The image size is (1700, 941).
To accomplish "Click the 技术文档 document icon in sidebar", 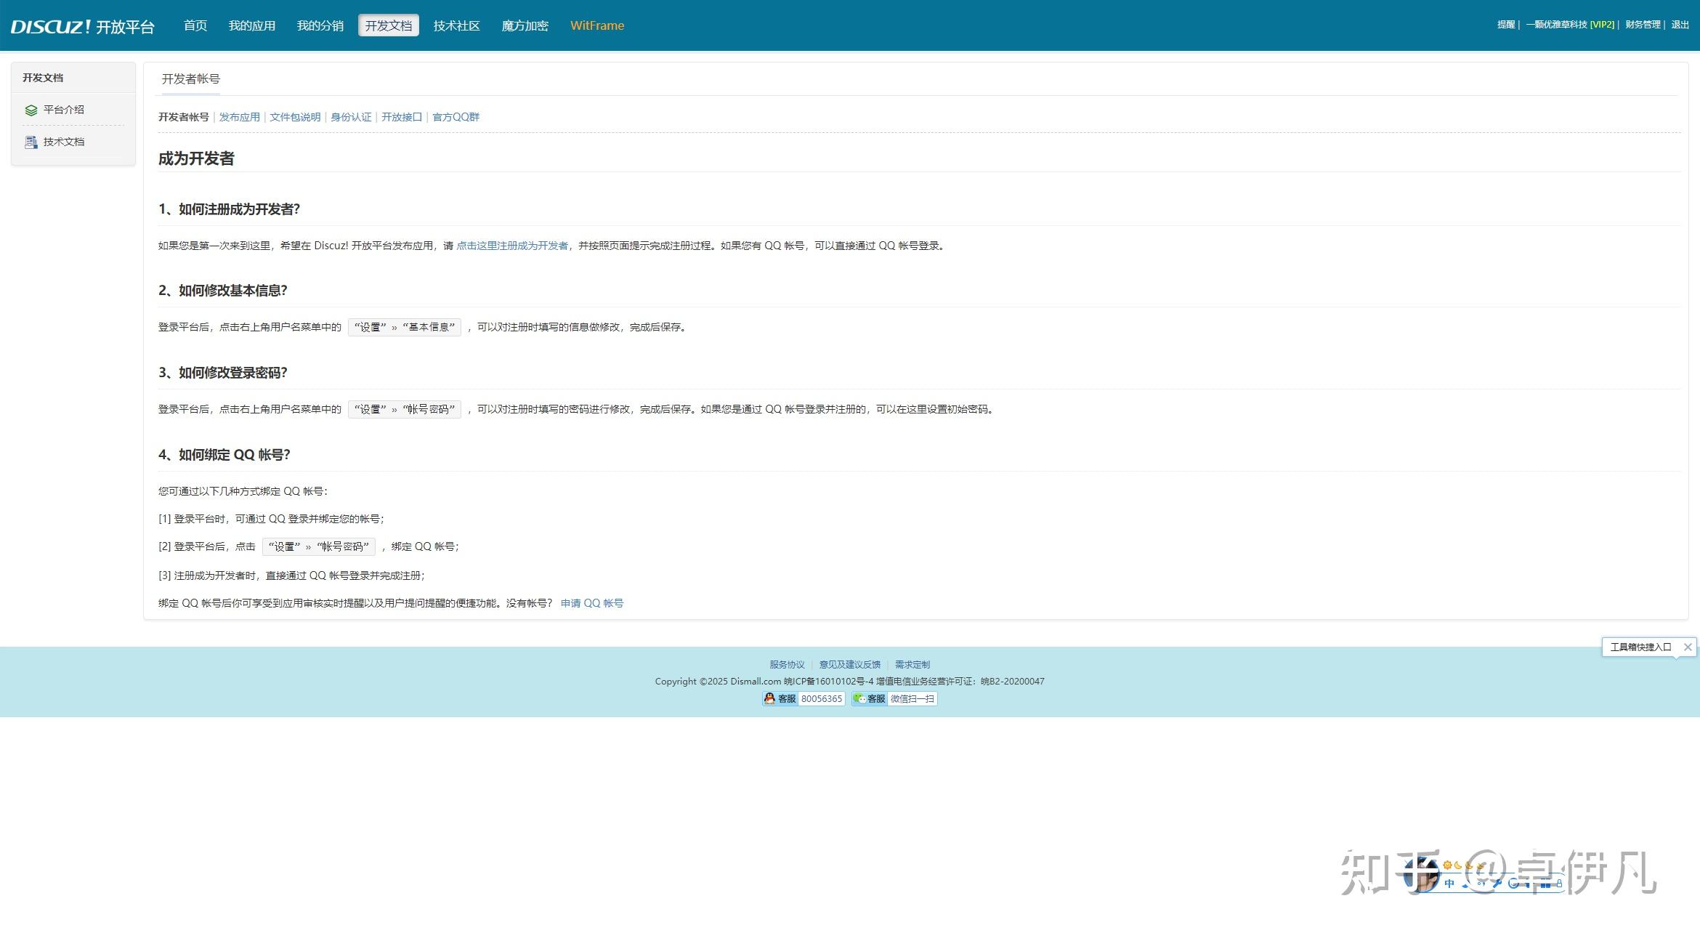I will click(31, 142).
